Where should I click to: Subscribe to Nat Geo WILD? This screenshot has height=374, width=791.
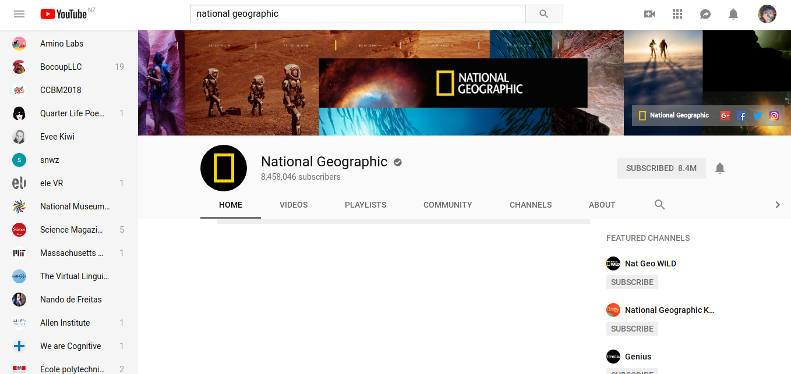click(632, 282)
